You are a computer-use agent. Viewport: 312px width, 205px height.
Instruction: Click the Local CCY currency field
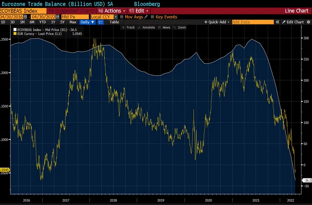[102, 17]
